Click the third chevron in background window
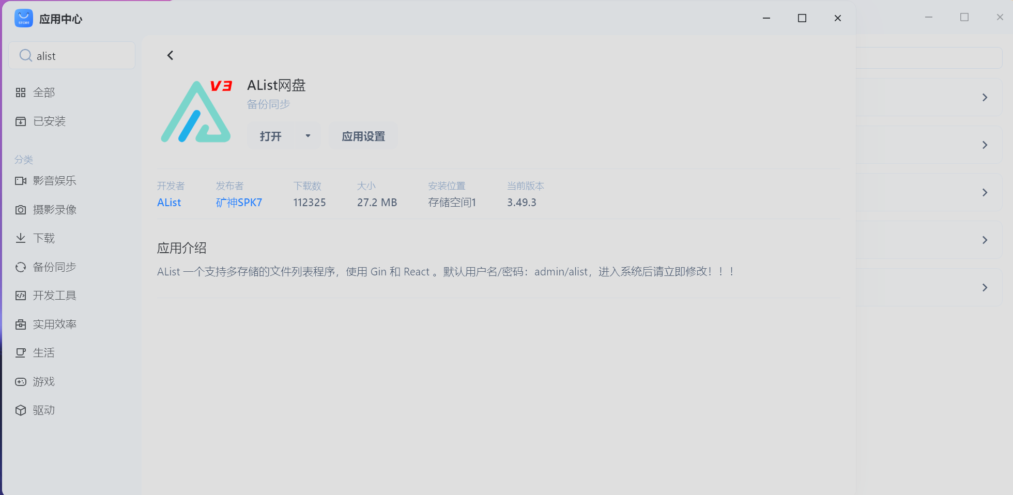 pyautogui.click(x=985, y=193)
